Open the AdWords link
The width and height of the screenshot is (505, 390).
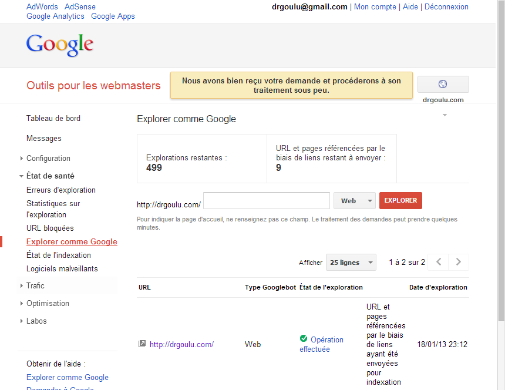42,7
